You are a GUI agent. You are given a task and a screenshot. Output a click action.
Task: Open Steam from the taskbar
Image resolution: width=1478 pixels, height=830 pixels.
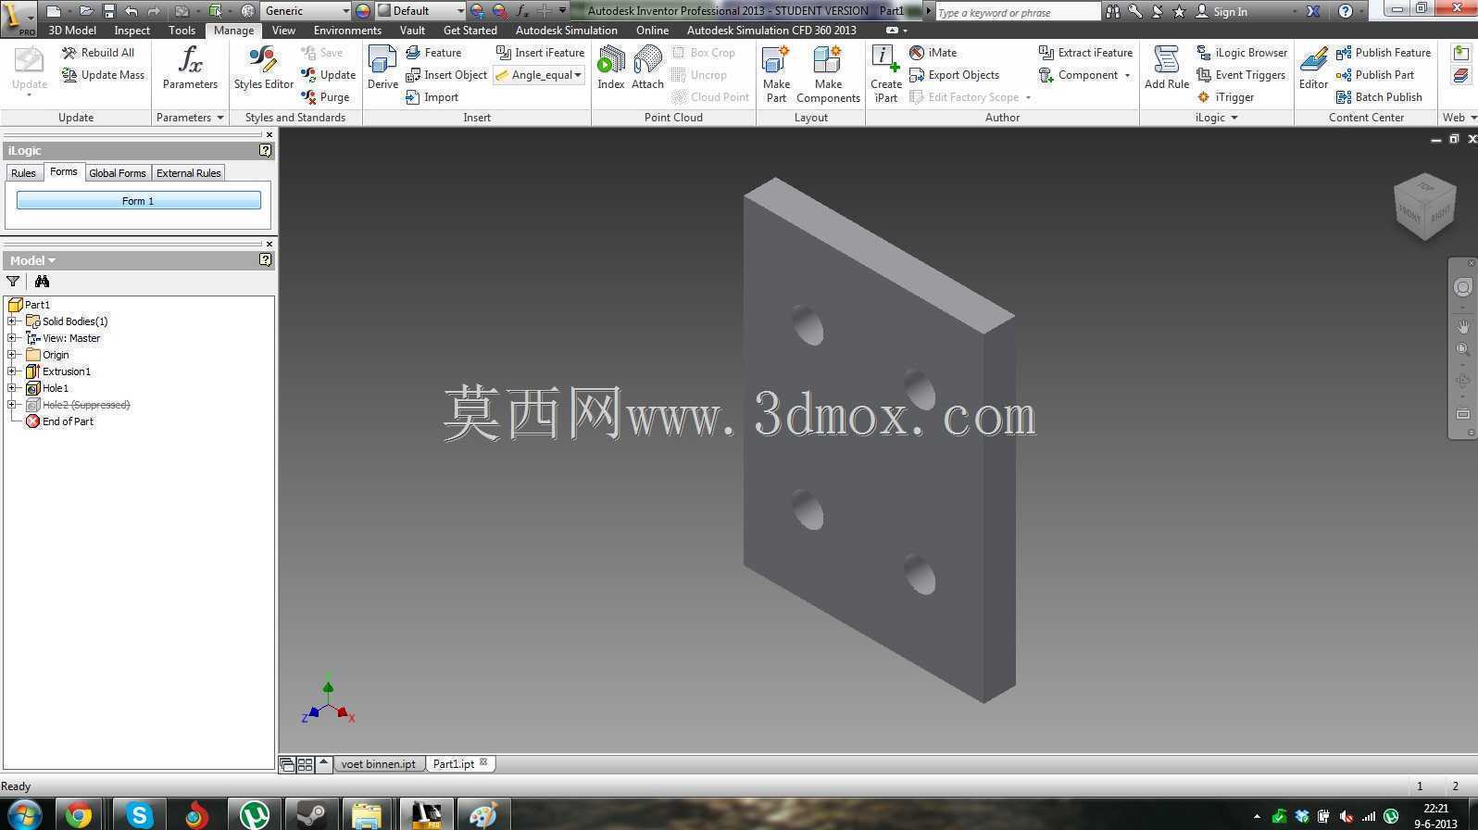[x=310, y=815]
